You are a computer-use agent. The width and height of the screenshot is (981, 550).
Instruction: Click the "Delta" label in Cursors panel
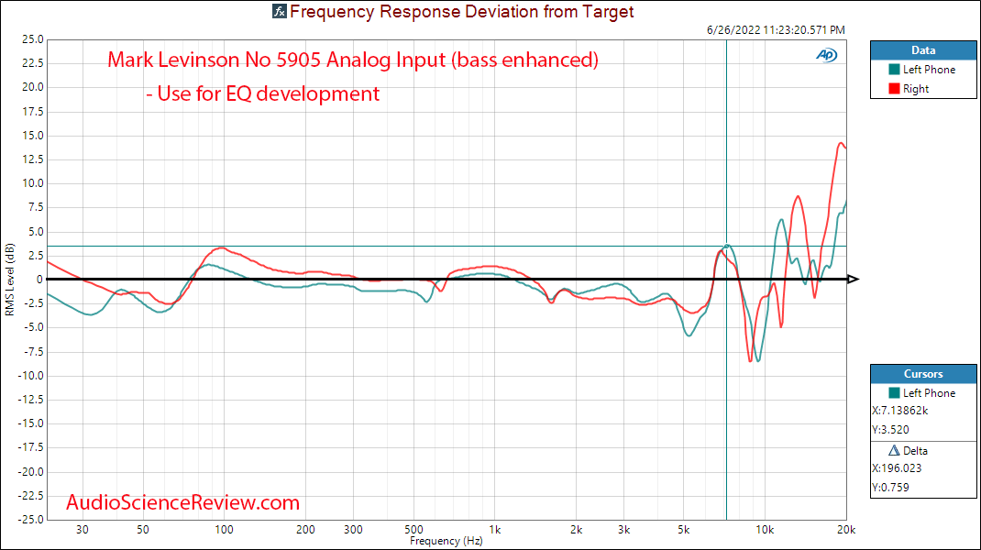(x=915, y=450)
